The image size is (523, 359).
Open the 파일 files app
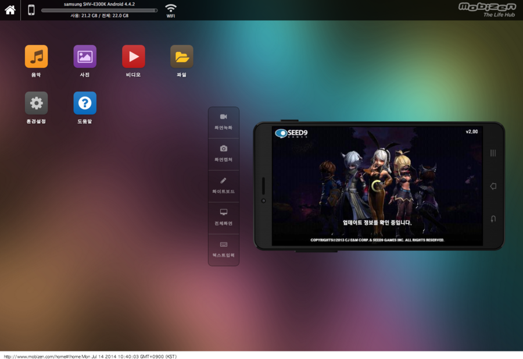(x=182, y=56)
